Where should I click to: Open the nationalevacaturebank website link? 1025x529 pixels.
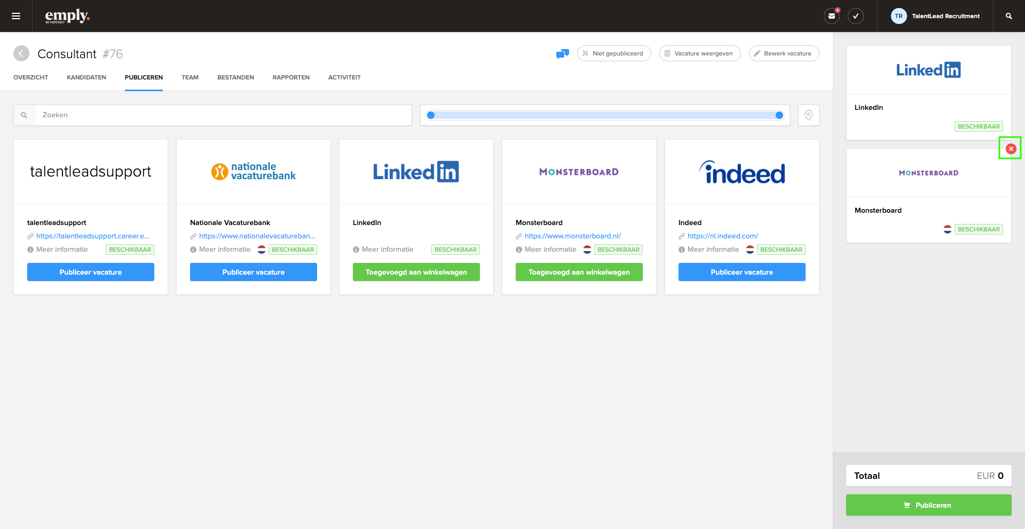click(x=257, y=236)
